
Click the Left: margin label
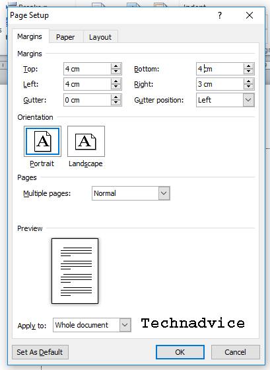[x=31, y=84]
